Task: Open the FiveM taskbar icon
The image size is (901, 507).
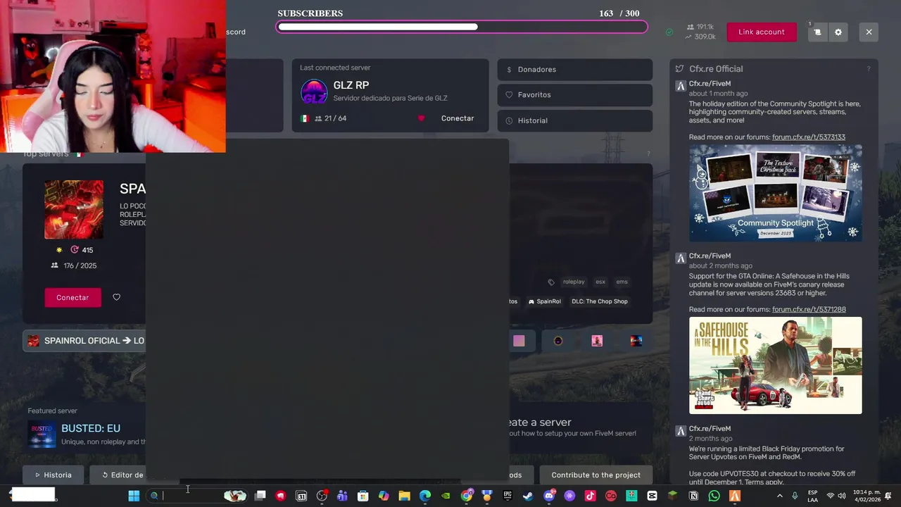Action: [x=734, y=496]
